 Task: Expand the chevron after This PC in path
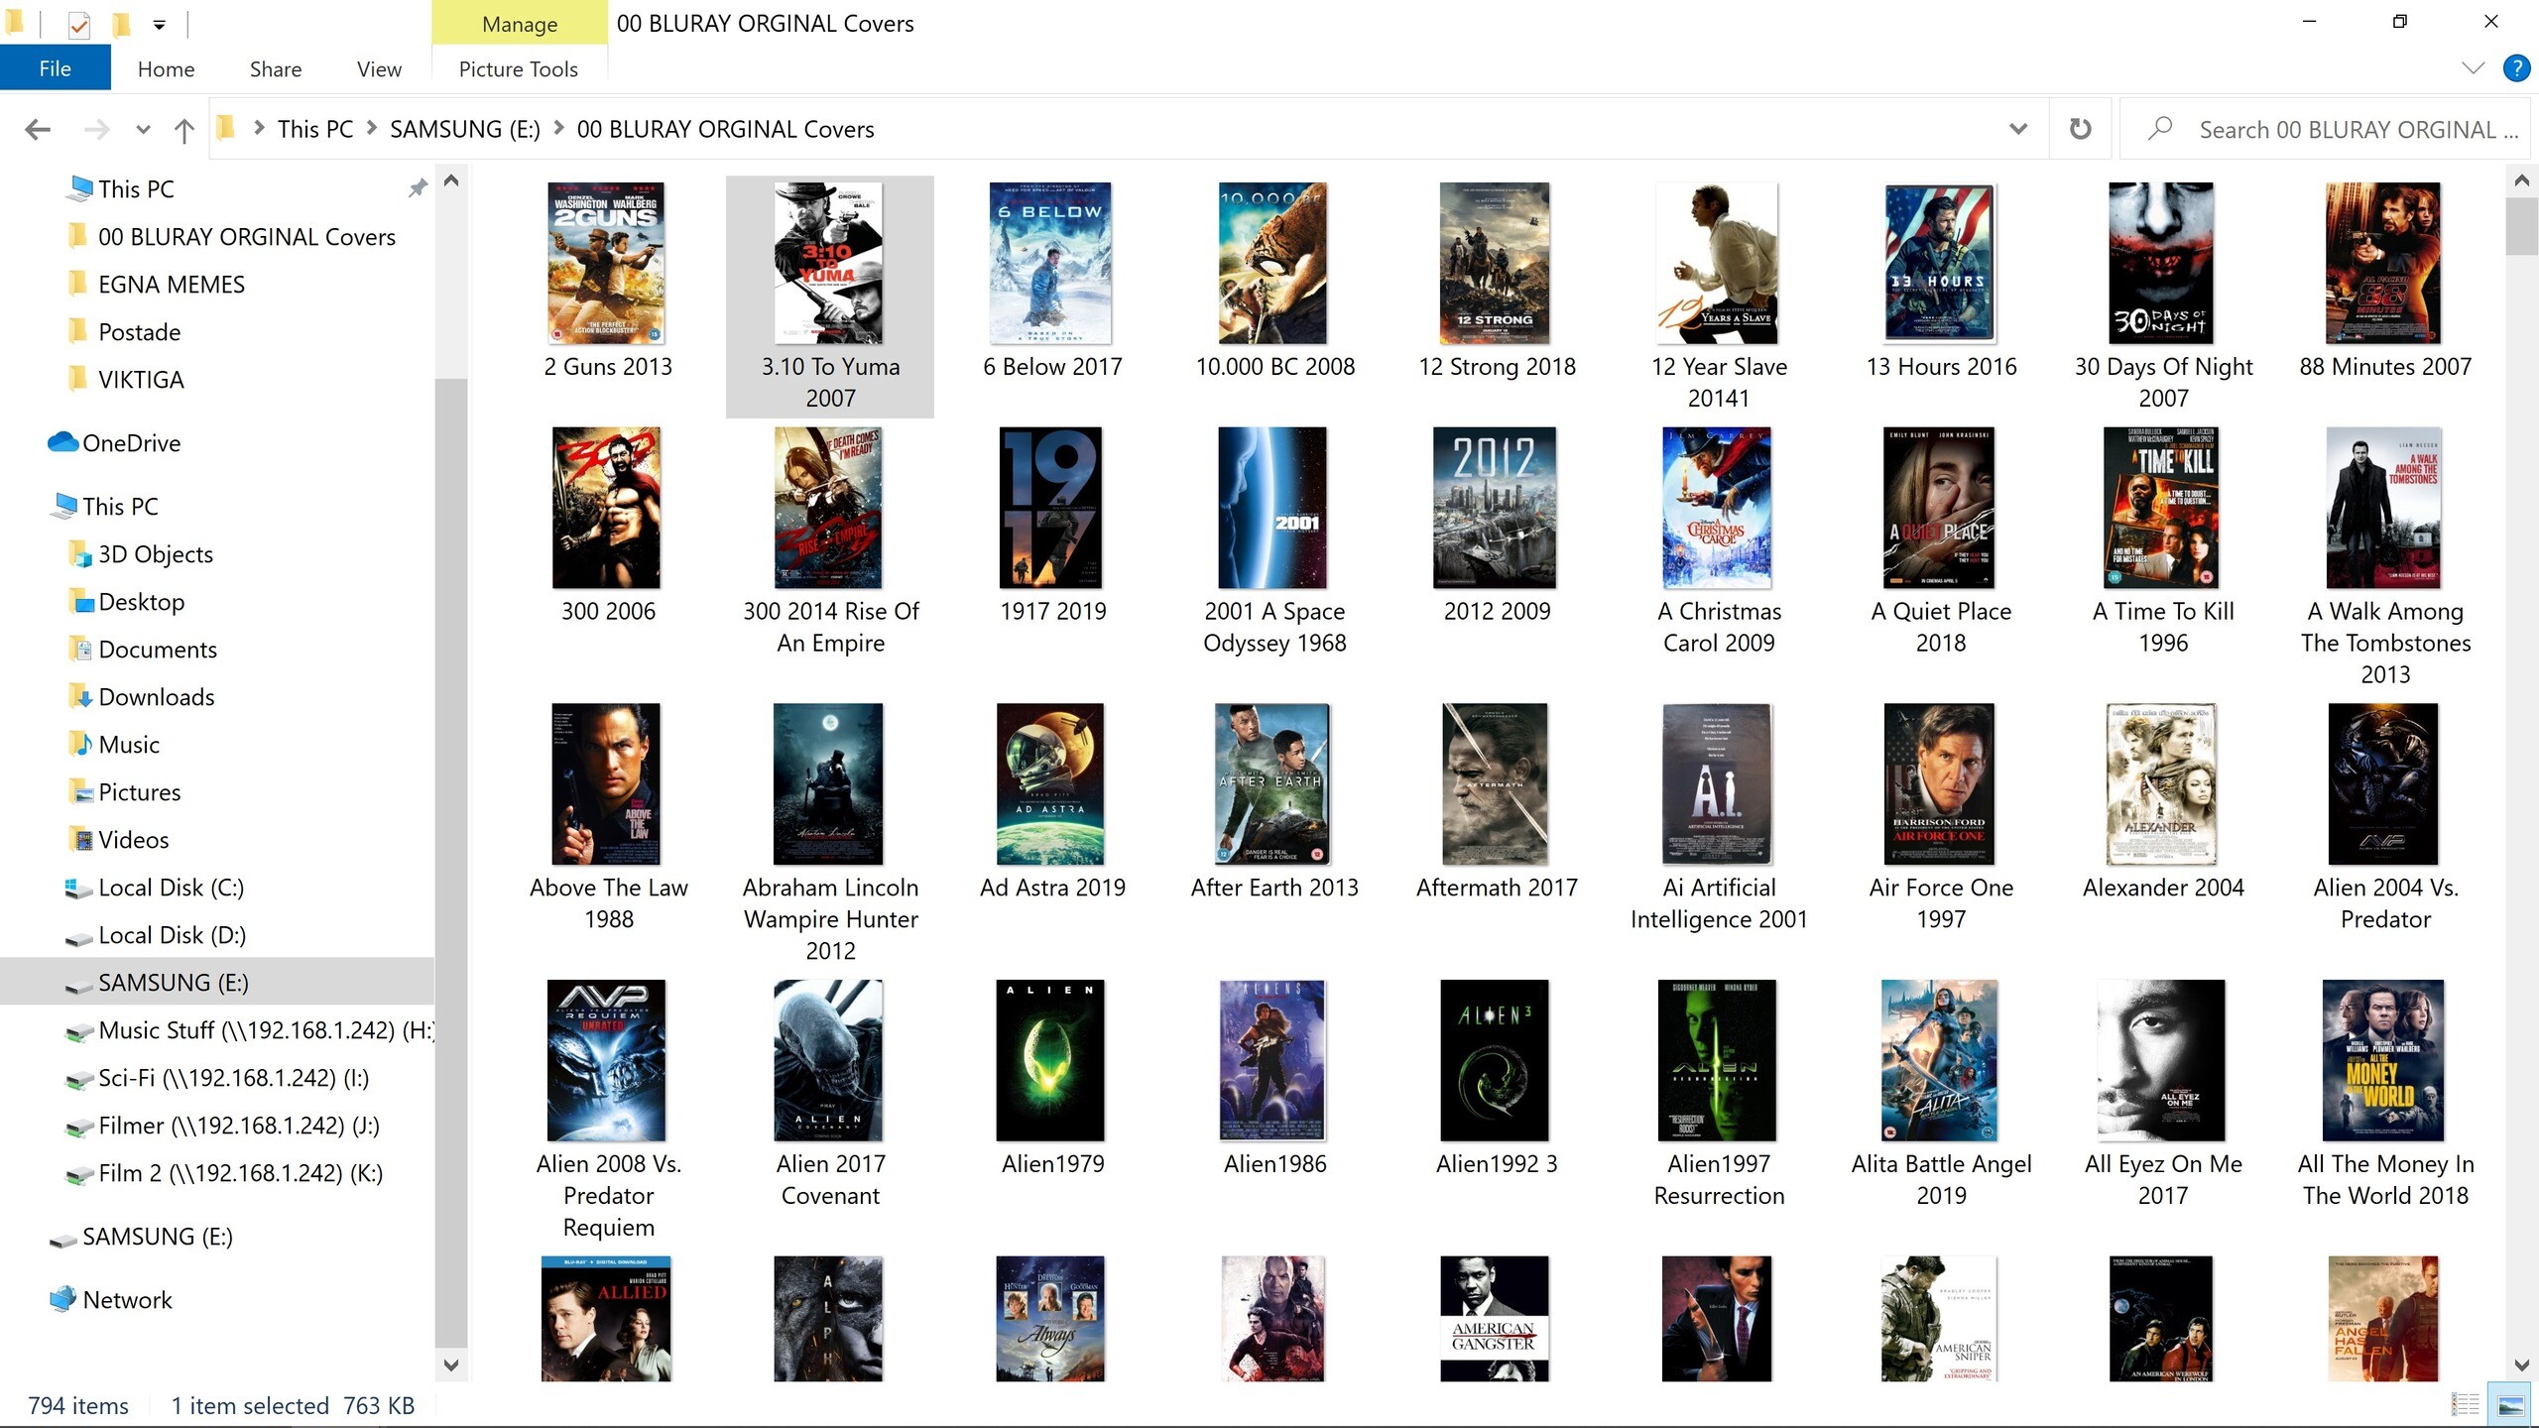(372, 129)
